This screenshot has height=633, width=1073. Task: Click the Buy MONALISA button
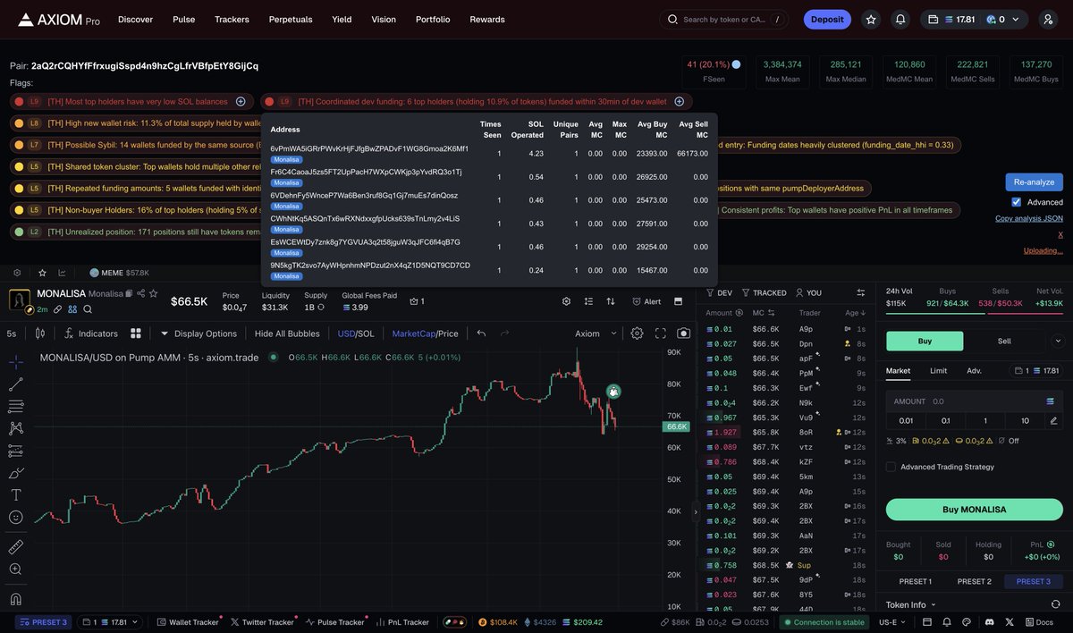click(974, 510)
